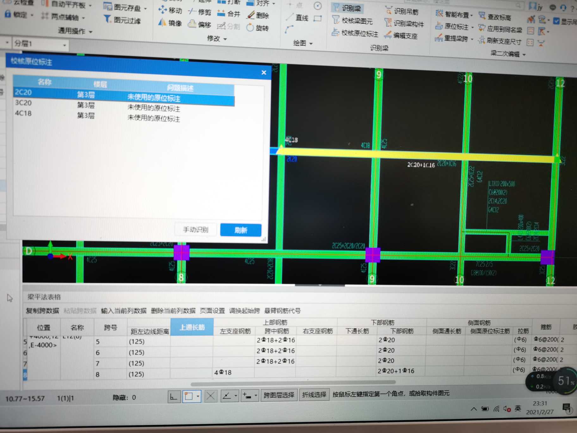
Task: Close the 校核原位标注 dialog
Action: tap(264, 72)
